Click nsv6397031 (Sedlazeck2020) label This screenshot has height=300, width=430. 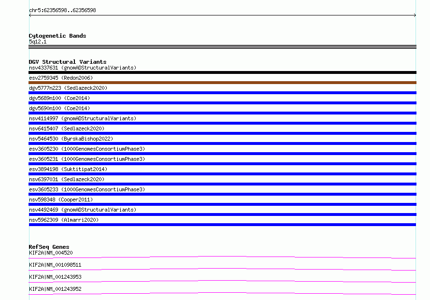pos(67,179)
